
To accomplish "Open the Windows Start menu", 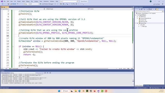I will click(59, 91).
